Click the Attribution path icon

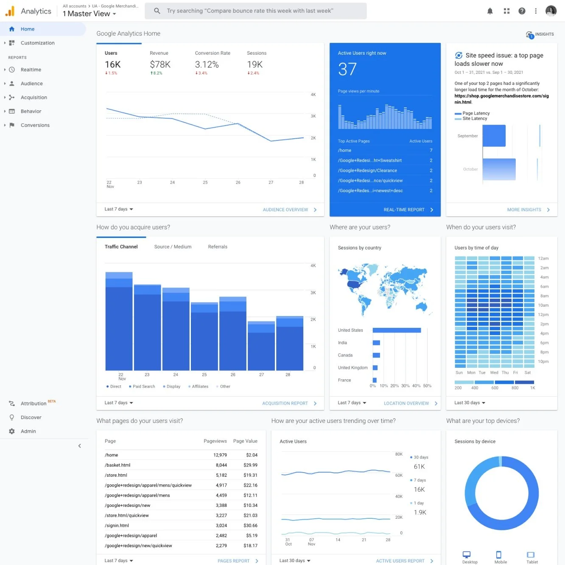point(12,403)
